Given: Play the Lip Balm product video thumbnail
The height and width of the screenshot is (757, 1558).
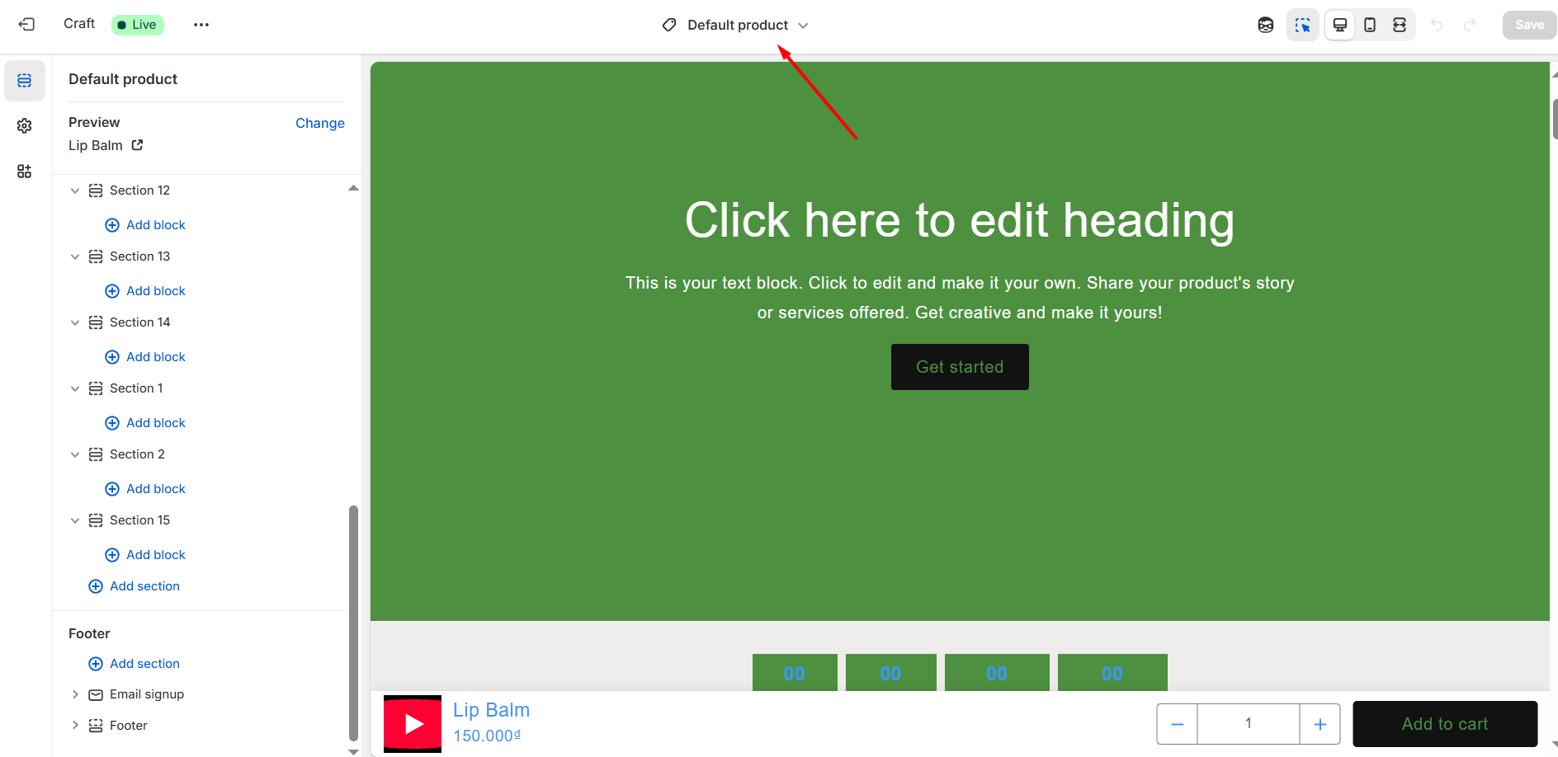Looking at the screenshot, I should coord(413,724).
